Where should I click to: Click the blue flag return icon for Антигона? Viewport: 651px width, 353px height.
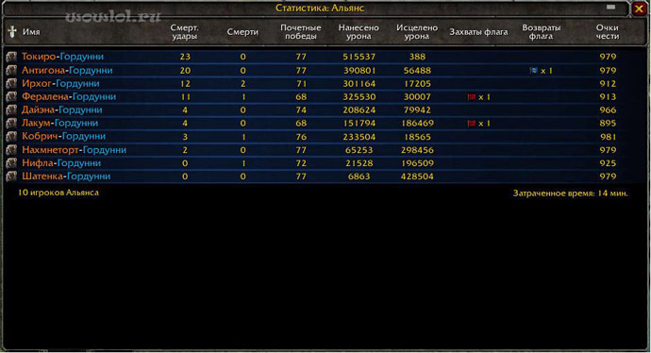[533, 71]
